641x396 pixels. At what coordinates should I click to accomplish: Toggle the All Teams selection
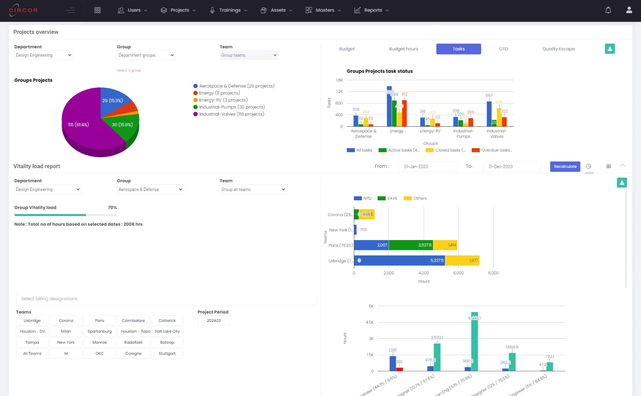point(32,354)
